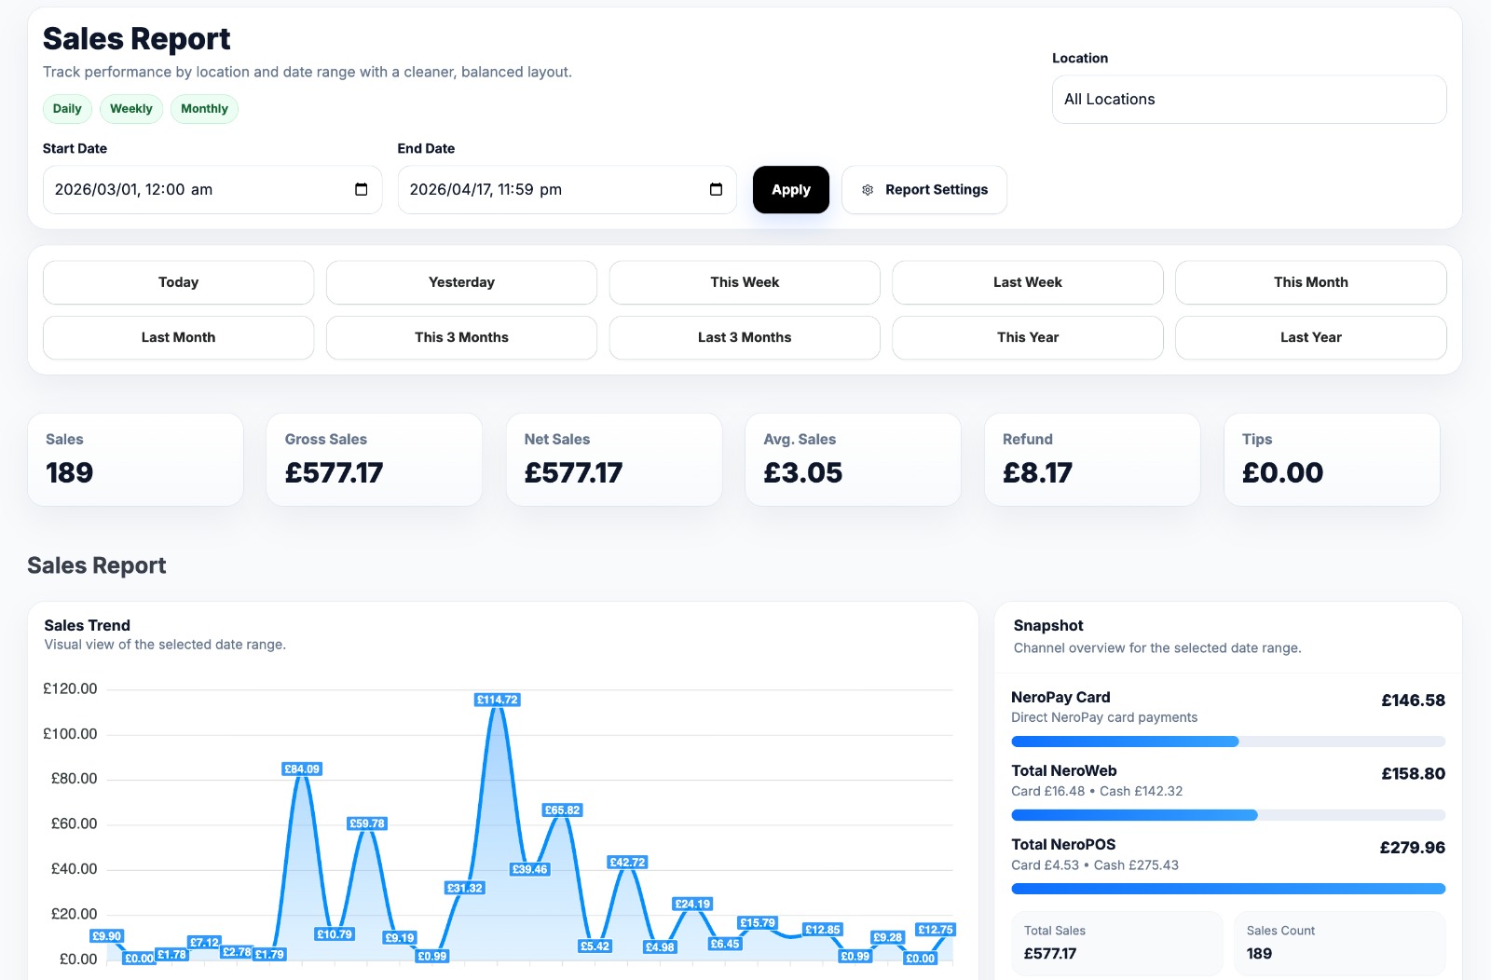Click the NeroPay Card progress bar

coord(1227,742)
